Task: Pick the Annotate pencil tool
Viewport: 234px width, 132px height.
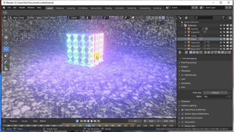Action: 6,62
